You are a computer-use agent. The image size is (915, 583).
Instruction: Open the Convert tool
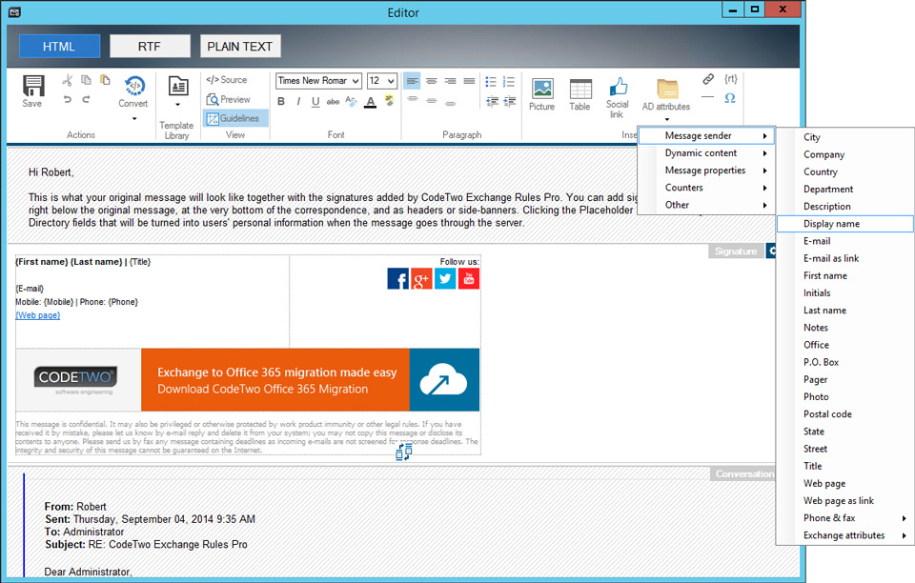tap(133, 91)
